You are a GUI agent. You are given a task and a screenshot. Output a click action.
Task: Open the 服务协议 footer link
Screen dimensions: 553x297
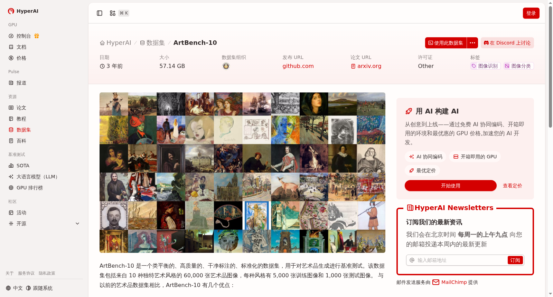coord(26,273)
